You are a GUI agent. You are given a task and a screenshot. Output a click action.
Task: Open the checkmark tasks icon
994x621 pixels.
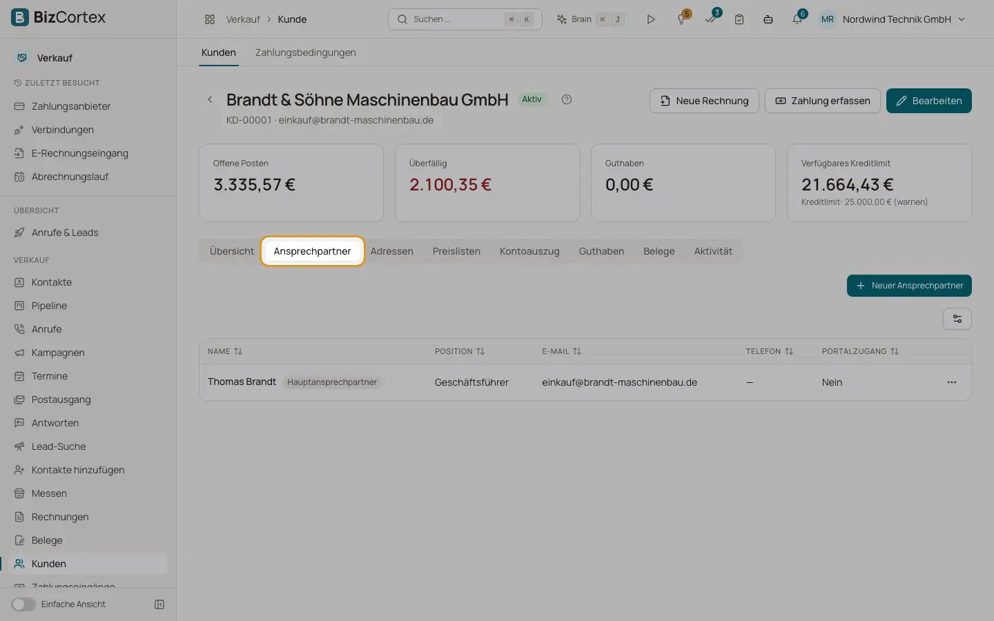pyautogui.click(x=710, y=19)
